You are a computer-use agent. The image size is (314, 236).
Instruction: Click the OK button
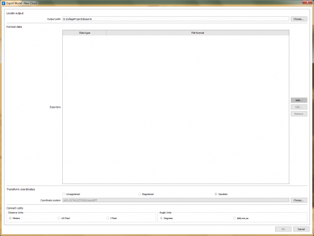284,229
